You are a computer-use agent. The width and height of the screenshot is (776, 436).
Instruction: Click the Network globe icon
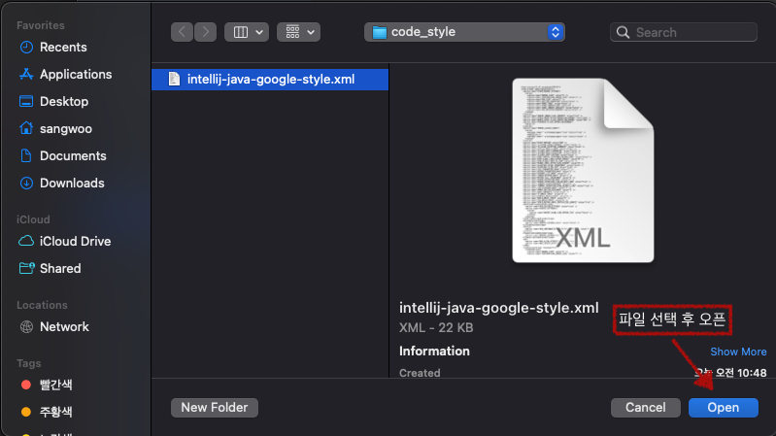click(x=26, y=326)
